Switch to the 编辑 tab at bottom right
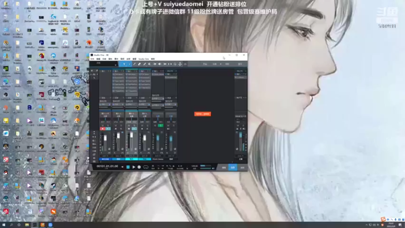The height and width of the screenshot is (228, 405). click(224, 168)
